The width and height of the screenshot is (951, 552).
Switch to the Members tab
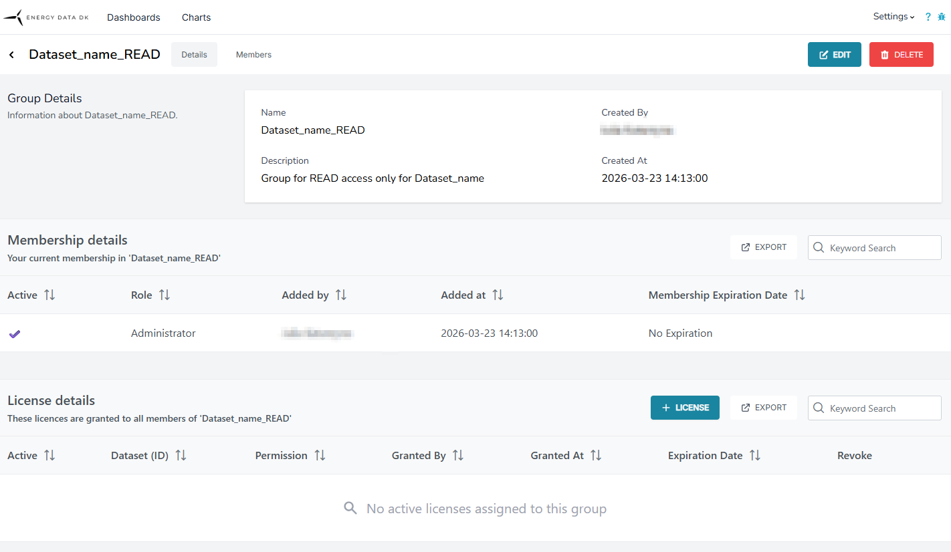pos(253,55)
